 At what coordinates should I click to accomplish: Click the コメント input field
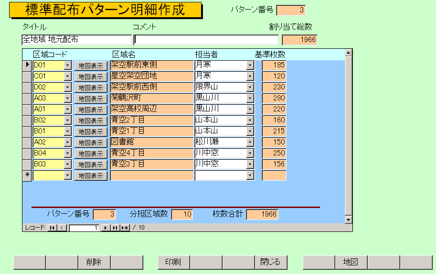coord(206,40)
